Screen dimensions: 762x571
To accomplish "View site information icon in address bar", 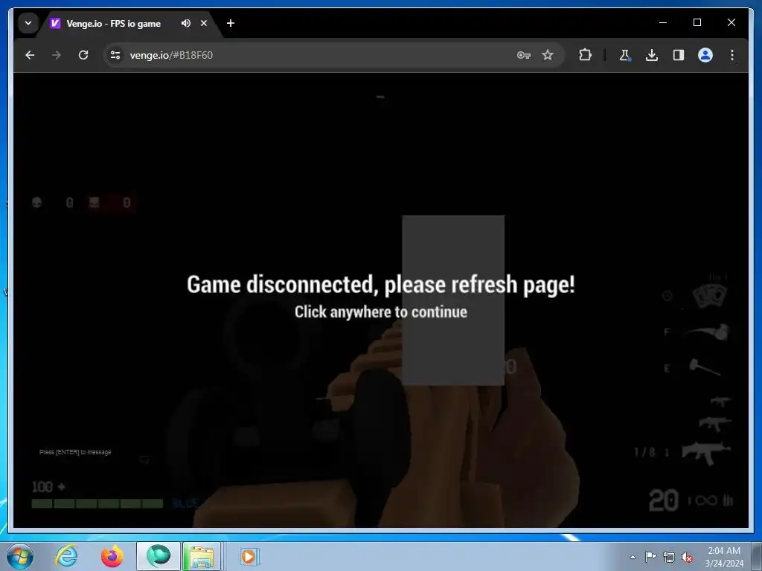I will [115, 55].
